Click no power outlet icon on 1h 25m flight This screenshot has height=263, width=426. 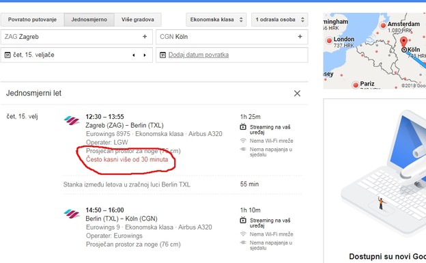[x=243, y=149]
